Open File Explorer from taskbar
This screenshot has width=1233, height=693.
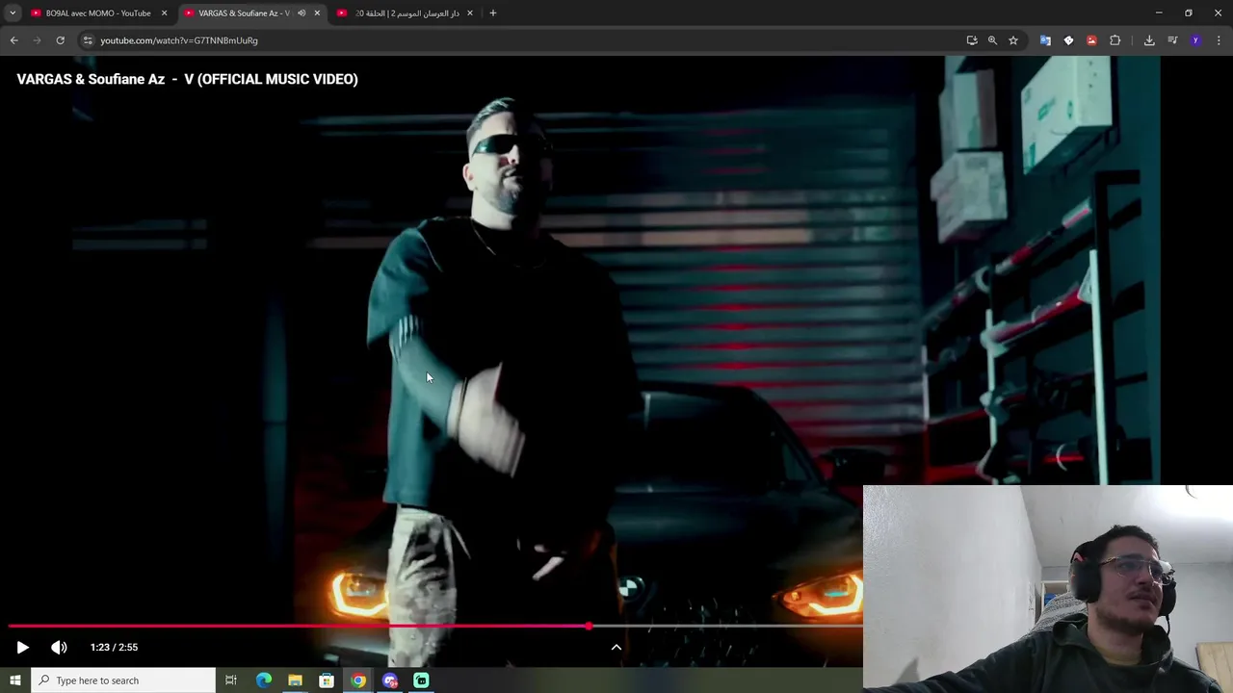point(296,680)
